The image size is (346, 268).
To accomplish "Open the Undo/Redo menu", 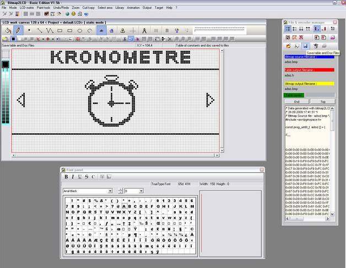I will click(x=61, y=8).
